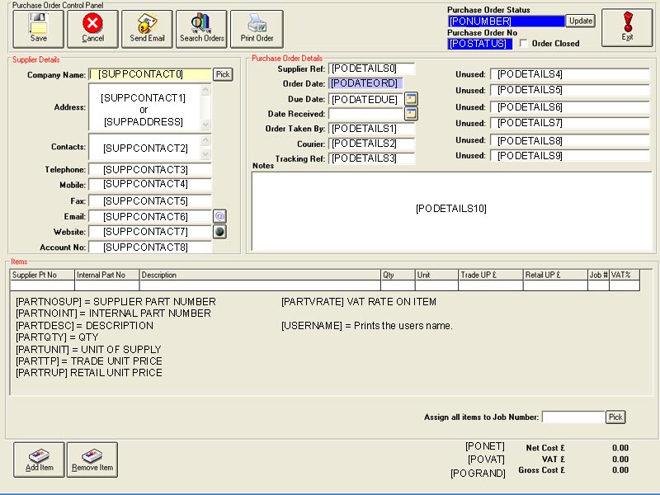Pick a company name from supplier list
660x495 pixels.
pyautogui.click(x=223, y=74)
